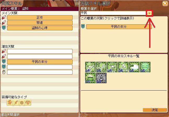The image size is (169, 117).
Task: Select the green ghost skill icon
Action: [145, 67]
